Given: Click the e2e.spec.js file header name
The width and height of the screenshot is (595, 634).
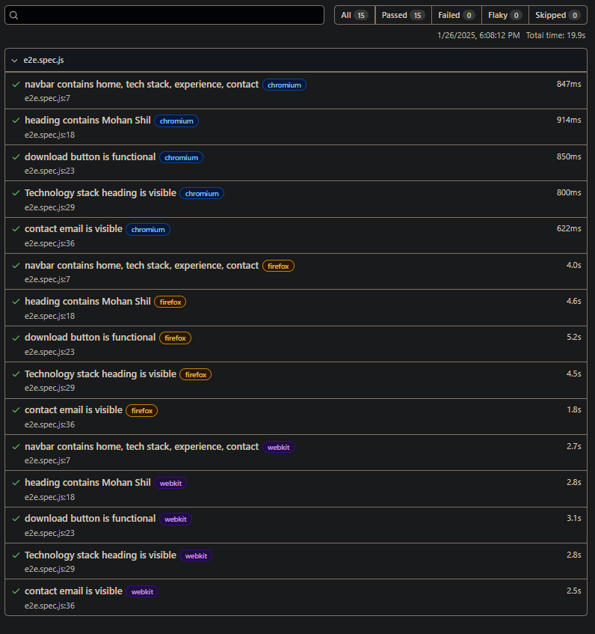Looking at the screenshot, I should pyautogui.click(x=43, y=60).
